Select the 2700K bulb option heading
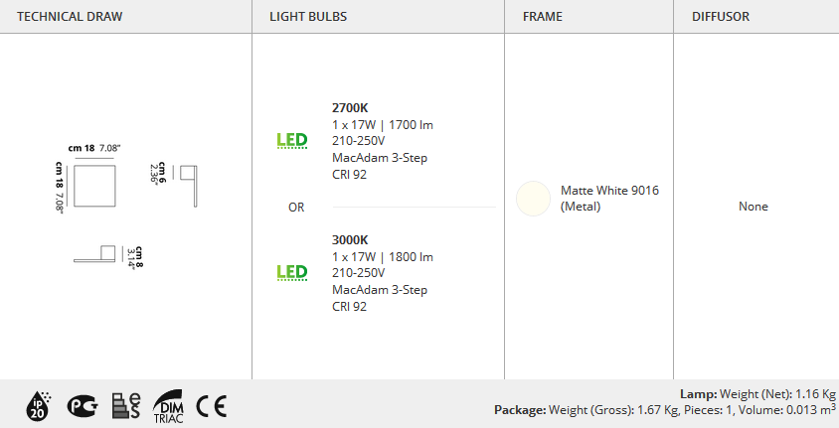Screen dimensions: 839x428 coord(350,108)
